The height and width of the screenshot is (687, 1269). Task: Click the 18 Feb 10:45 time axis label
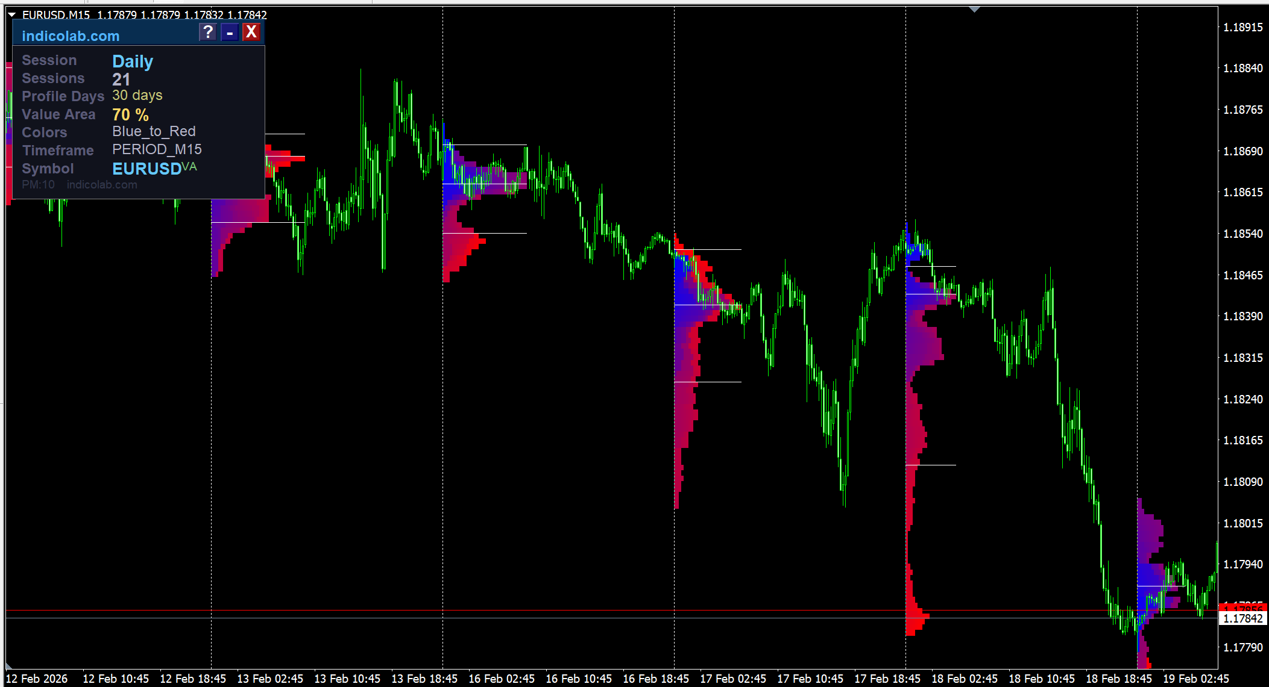tap(1042, 679)
